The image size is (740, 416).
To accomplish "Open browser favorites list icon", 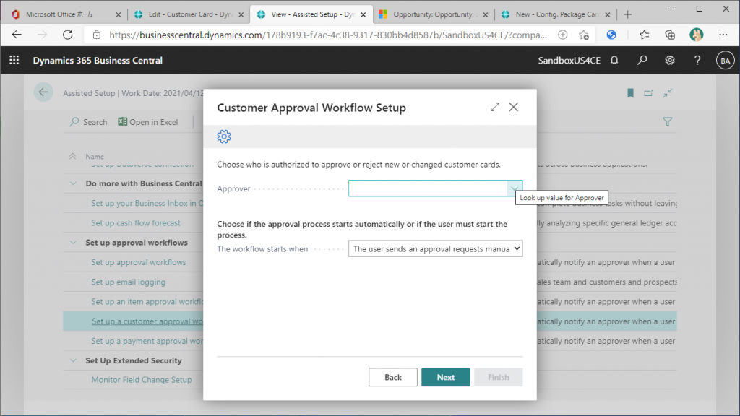I will (x=644, y=35).
